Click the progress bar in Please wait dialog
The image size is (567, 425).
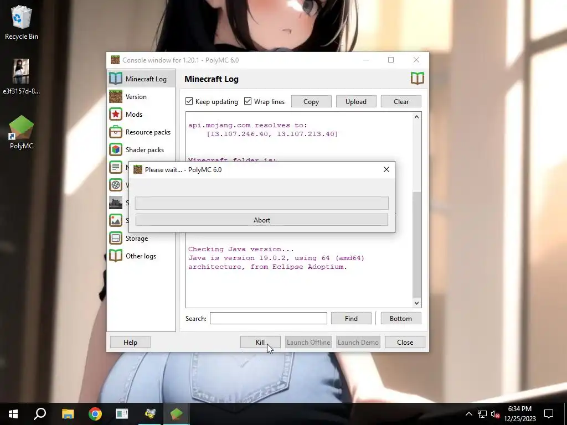(262, 203)
